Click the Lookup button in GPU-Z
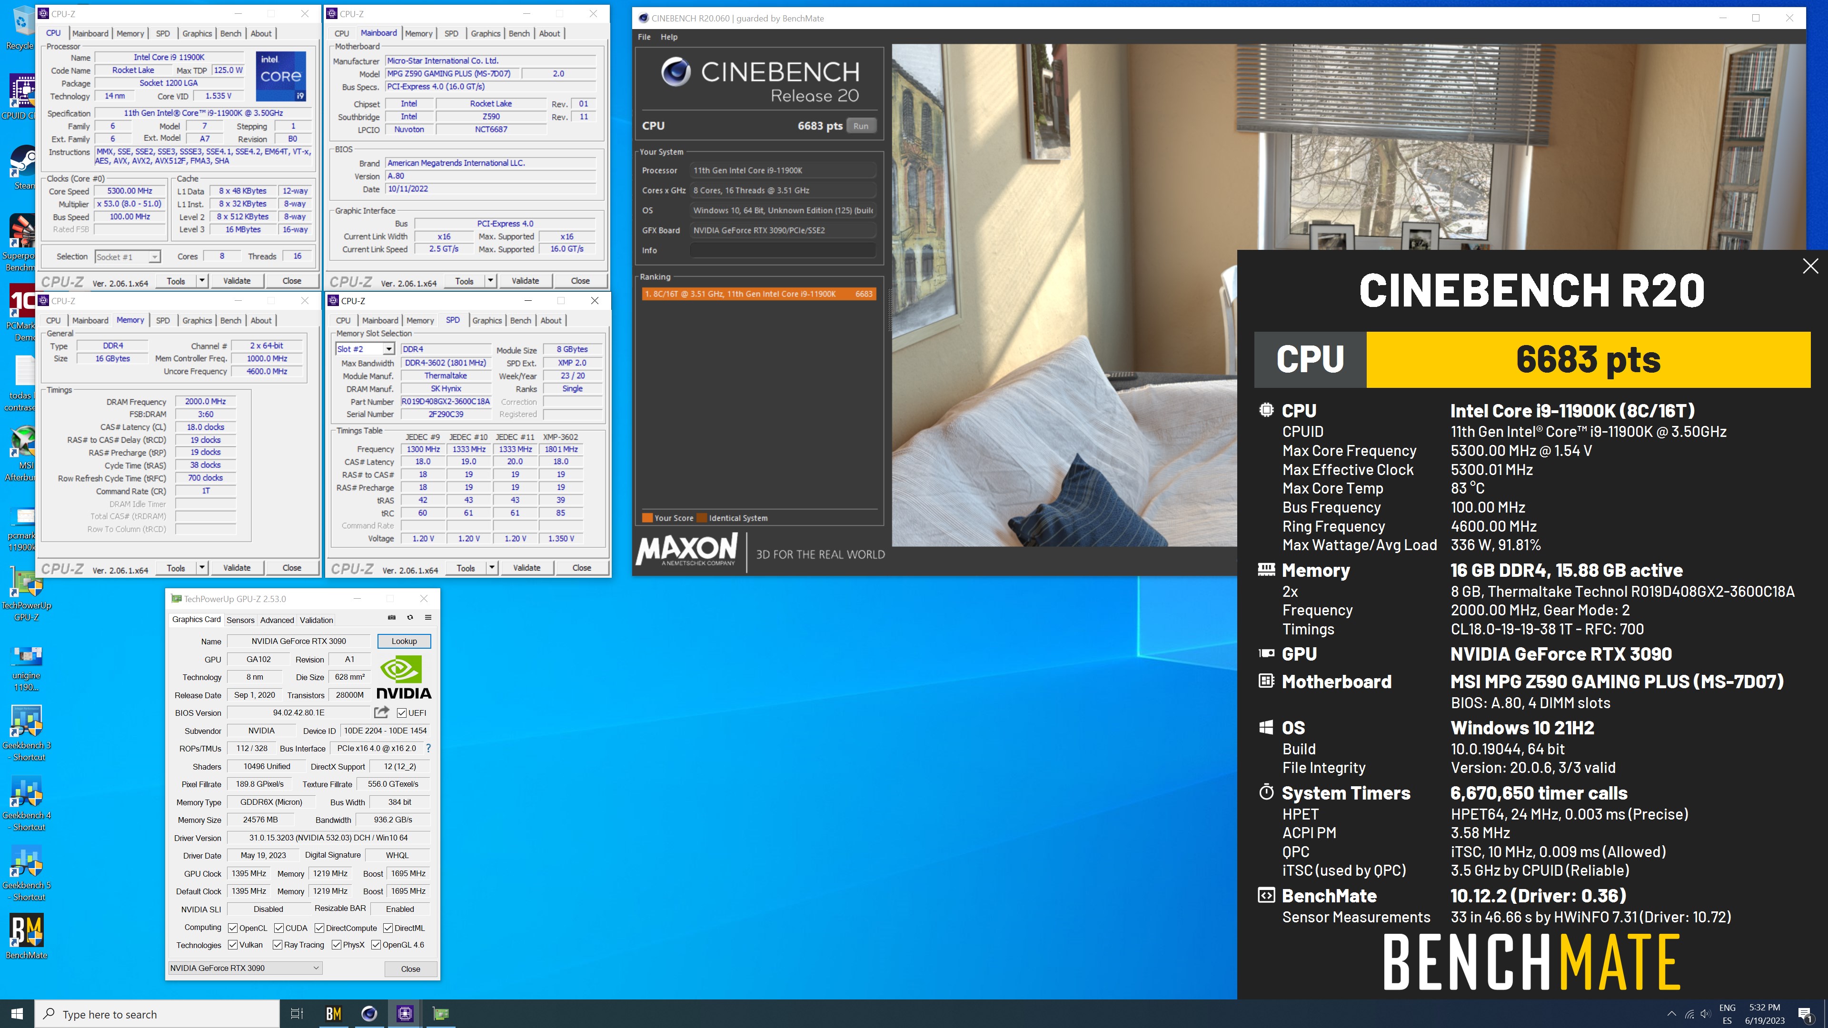The width and height of the screenshot is (1828, 1028). click(404, 641)
